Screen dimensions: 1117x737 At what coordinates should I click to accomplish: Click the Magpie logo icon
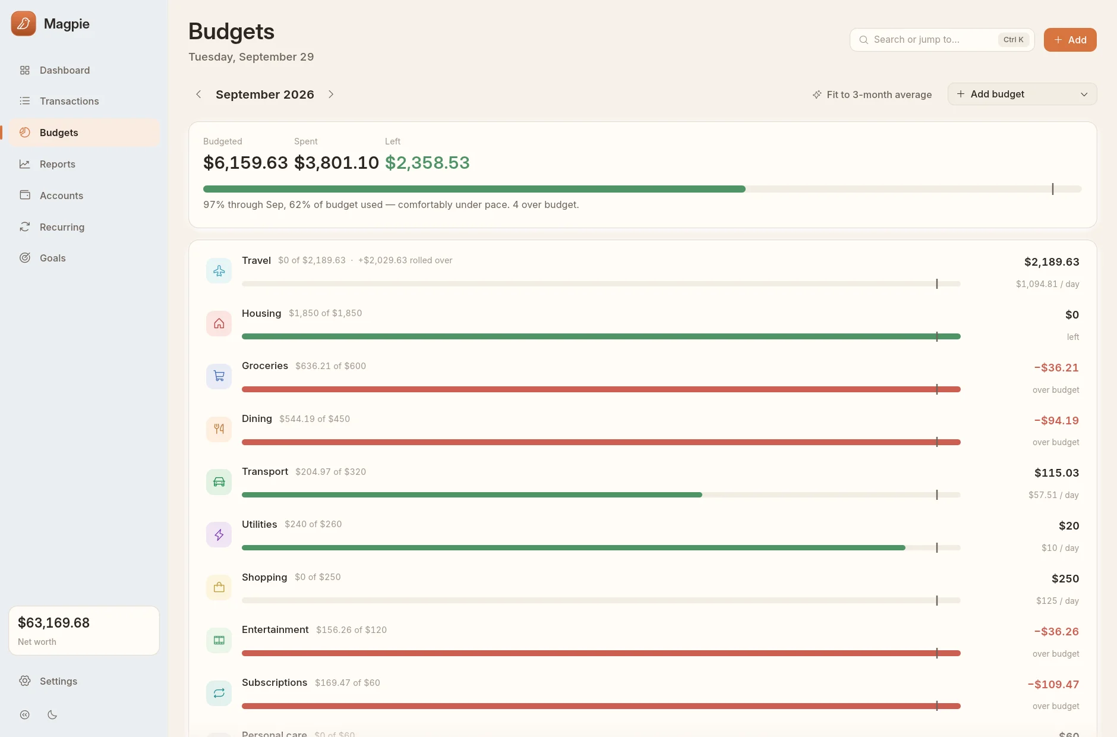coord(23,24)
